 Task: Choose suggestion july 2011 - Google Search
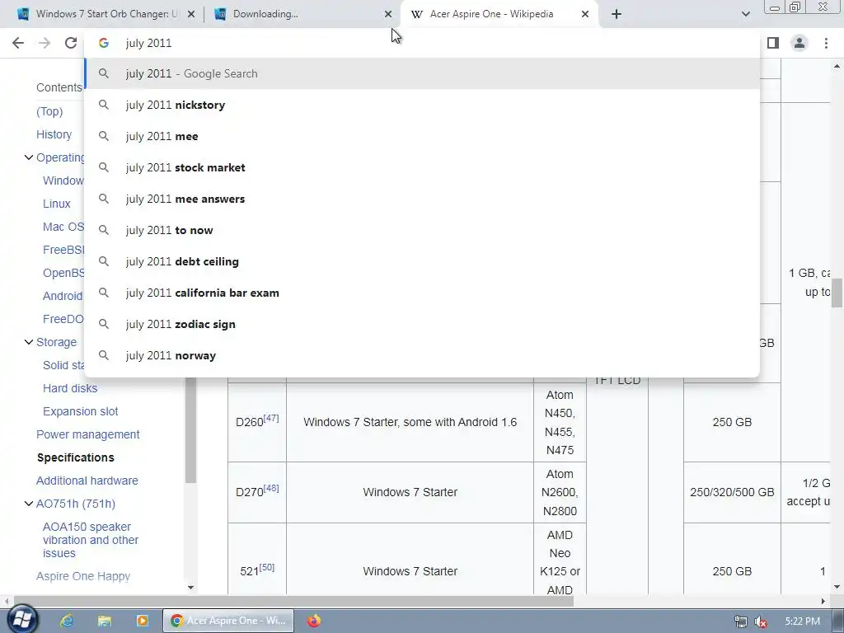[x=423, y=73]
